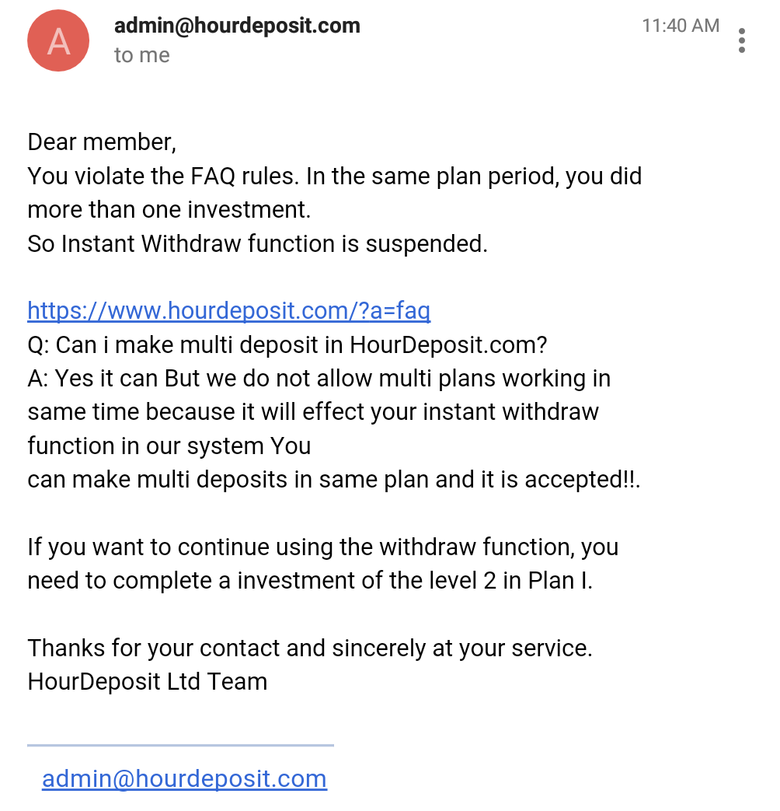Click the 'Q: Can i make multi deposit' line
The image size is (780, 811).
pos(287,344)
